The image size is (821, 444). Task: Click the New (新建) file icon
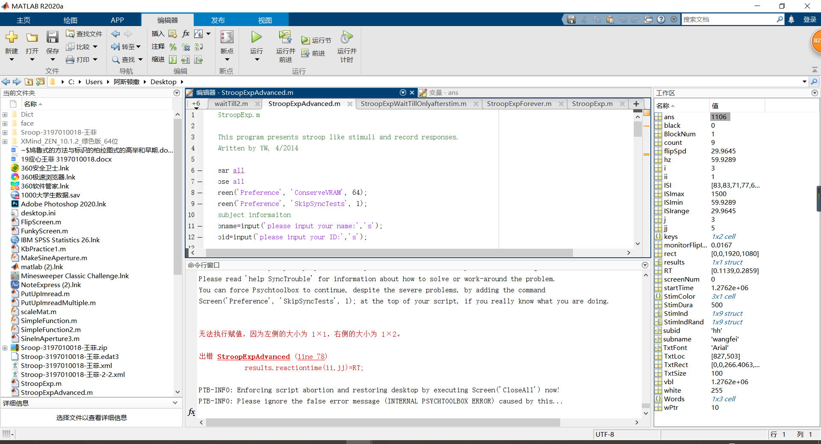(12, 37)
